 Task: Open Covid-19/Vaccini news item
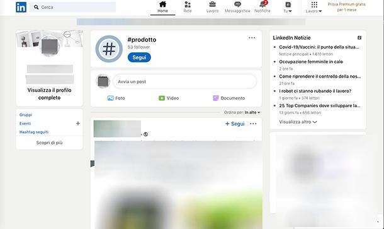319,47
